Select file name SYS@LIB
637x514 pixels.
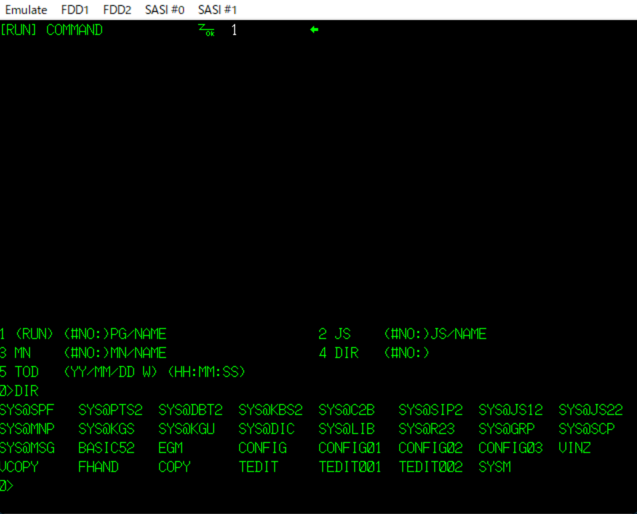pos(347,429)
